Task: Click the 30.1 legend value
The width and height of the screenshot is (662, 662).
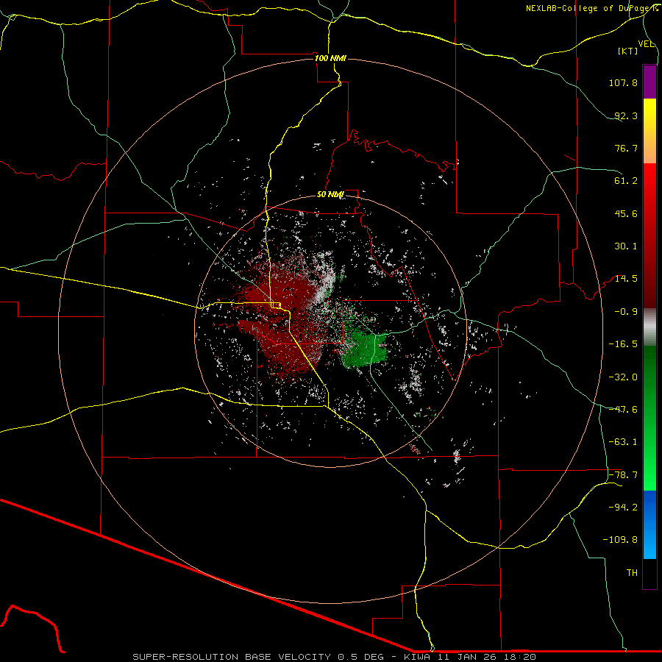Action: tap(626, 246)
